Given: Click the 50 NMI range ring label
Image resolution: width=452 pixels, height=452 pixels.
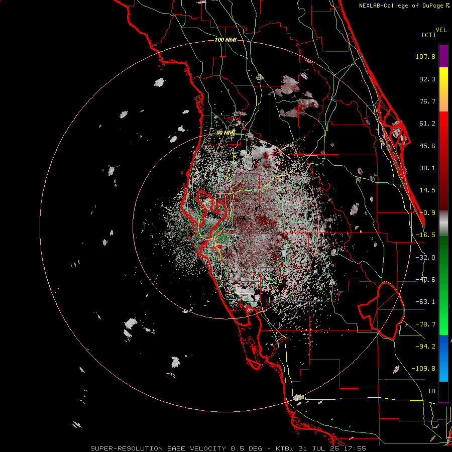Looking at the screenshot, I should pos(225,133).
